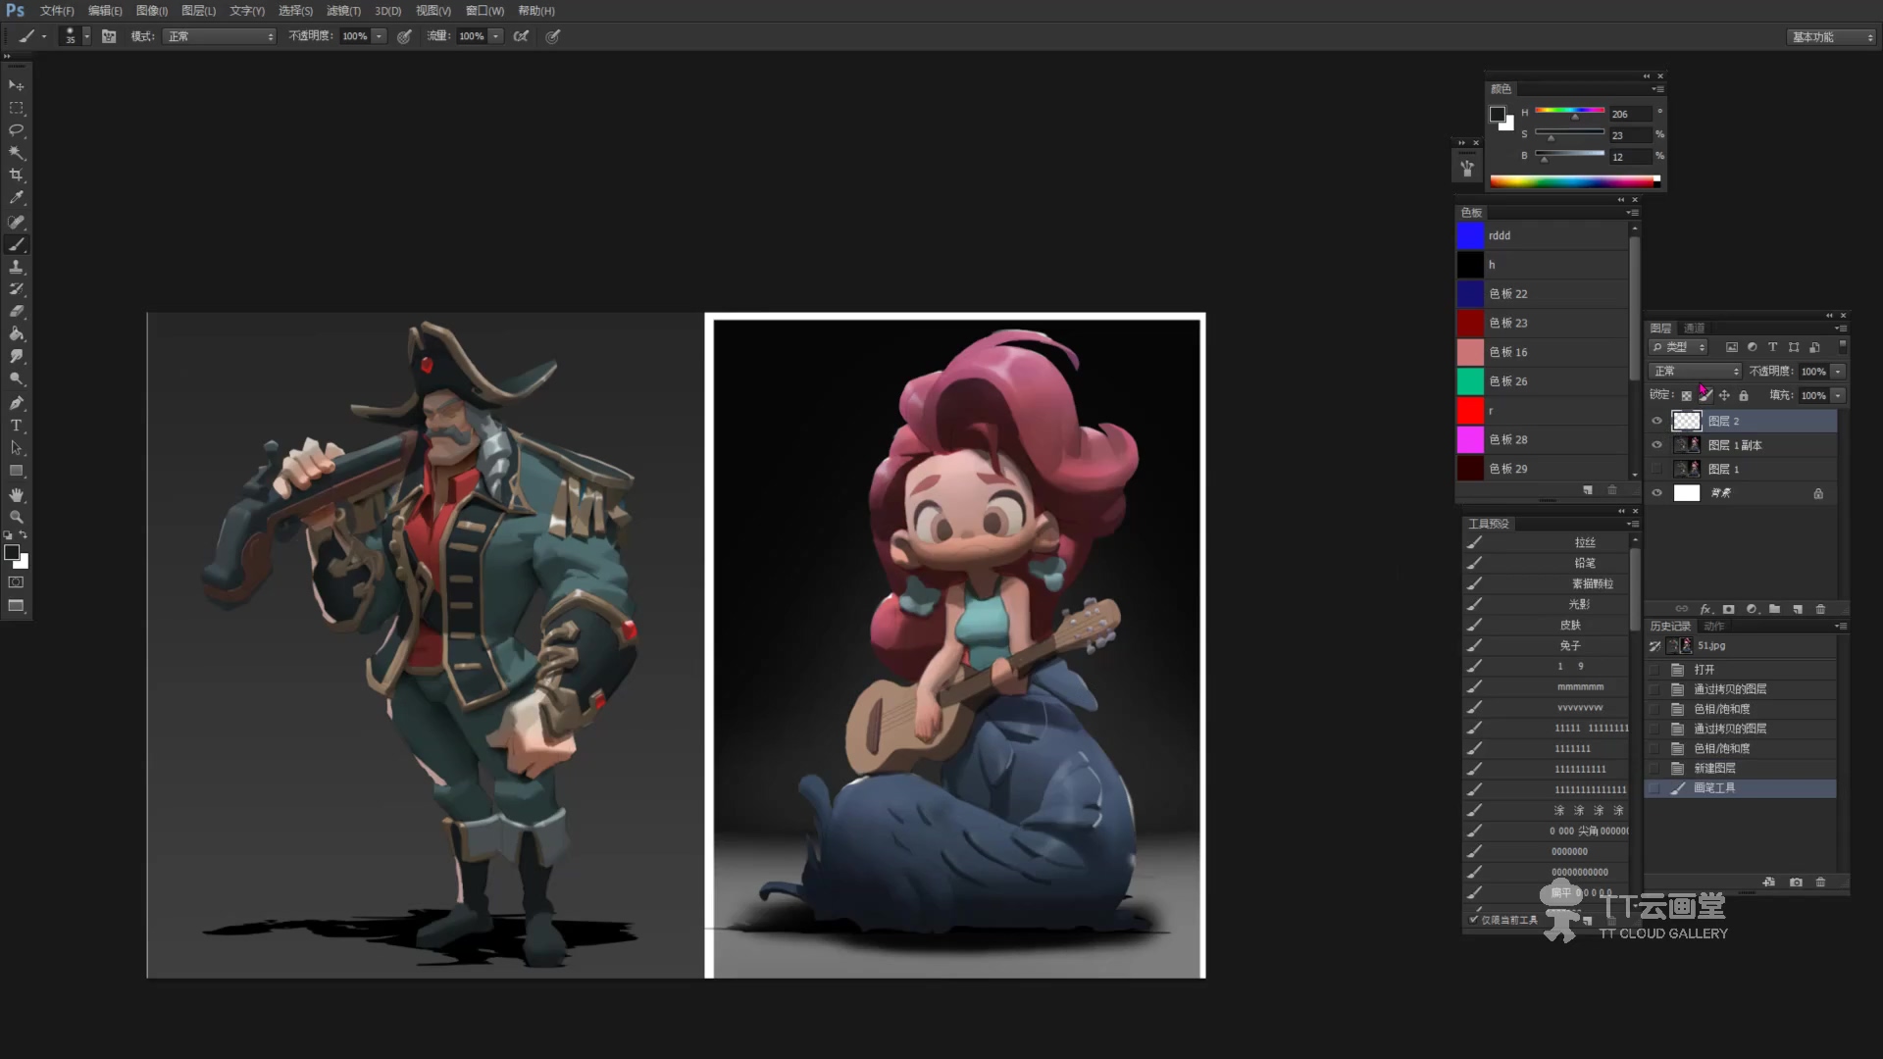The width and height of the screenshot is (1883, 1059).
Task: Choose the Horizontal Type tool
Action: click(x=17, y=426)
